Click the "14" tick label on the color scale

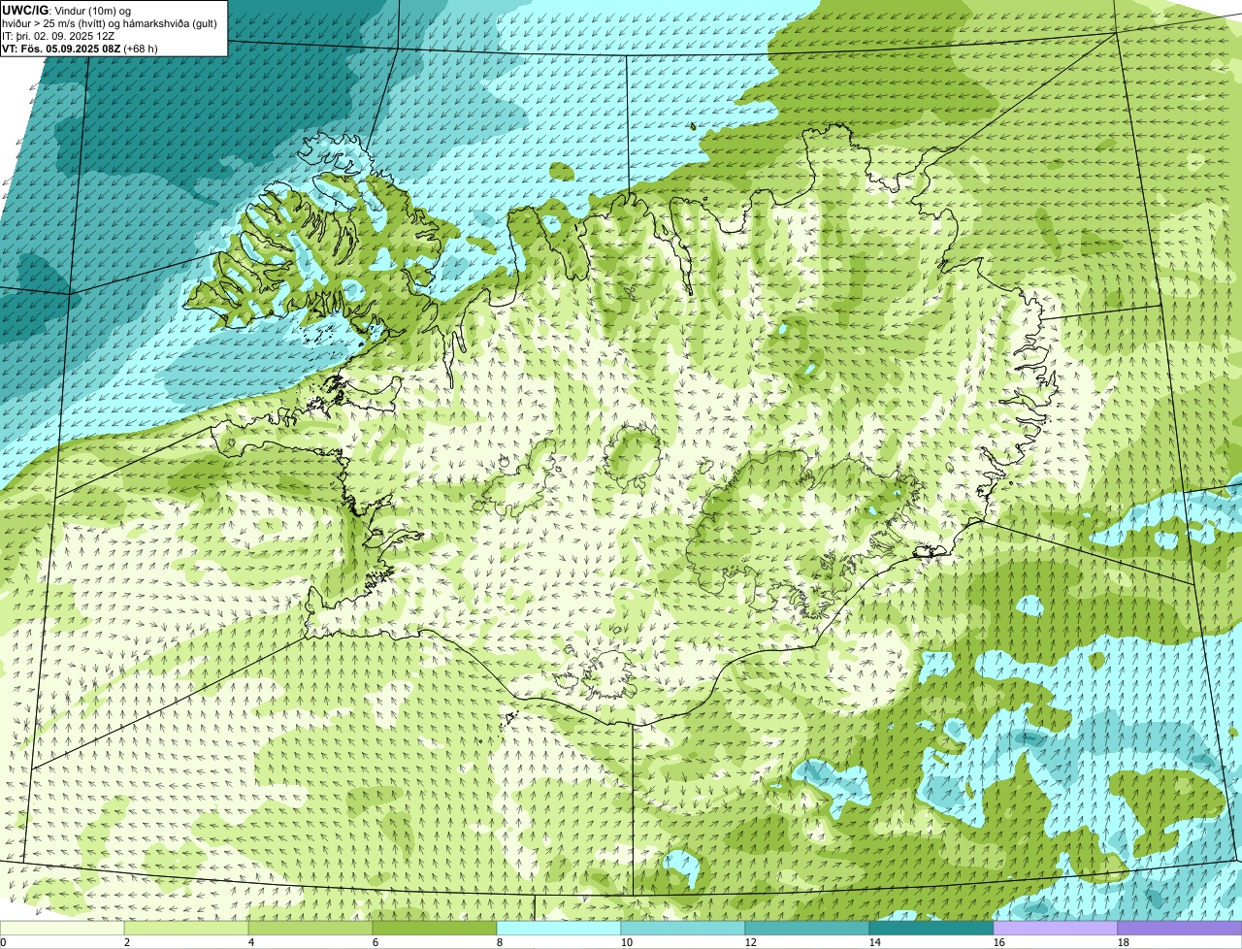875,943
